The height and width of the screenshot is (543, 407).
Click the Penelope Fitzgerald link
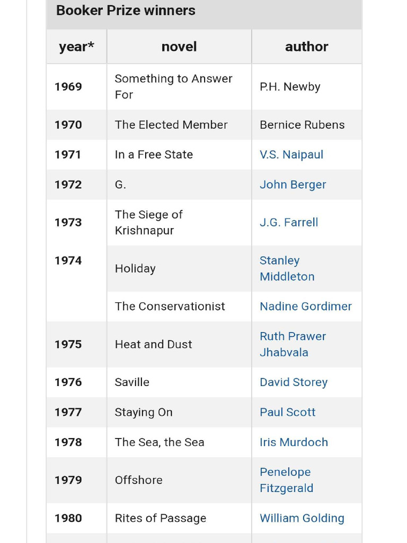(x=286, y=480)
